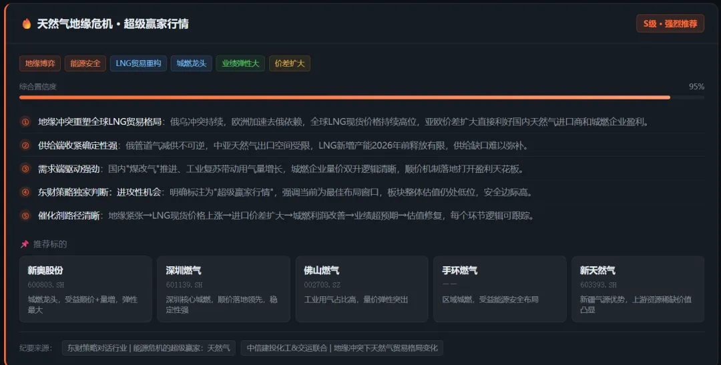Click the circled number ① icon
Image resolution: width=721 pixels, height=365 pixels.
(26, 122)
